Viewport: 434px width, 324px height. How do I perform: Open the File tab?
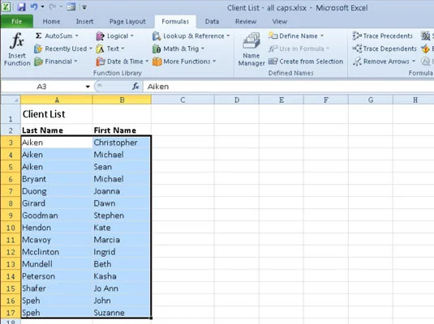pyautogui.click(x=16, y=22)
